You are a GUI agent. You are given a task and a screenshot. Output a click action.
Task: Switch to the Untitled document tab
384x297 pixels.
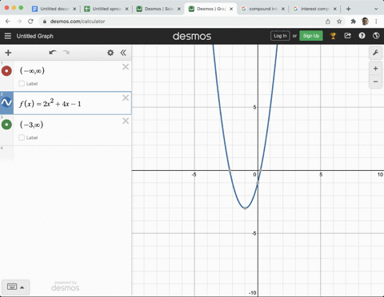click(x=54, y=9)
